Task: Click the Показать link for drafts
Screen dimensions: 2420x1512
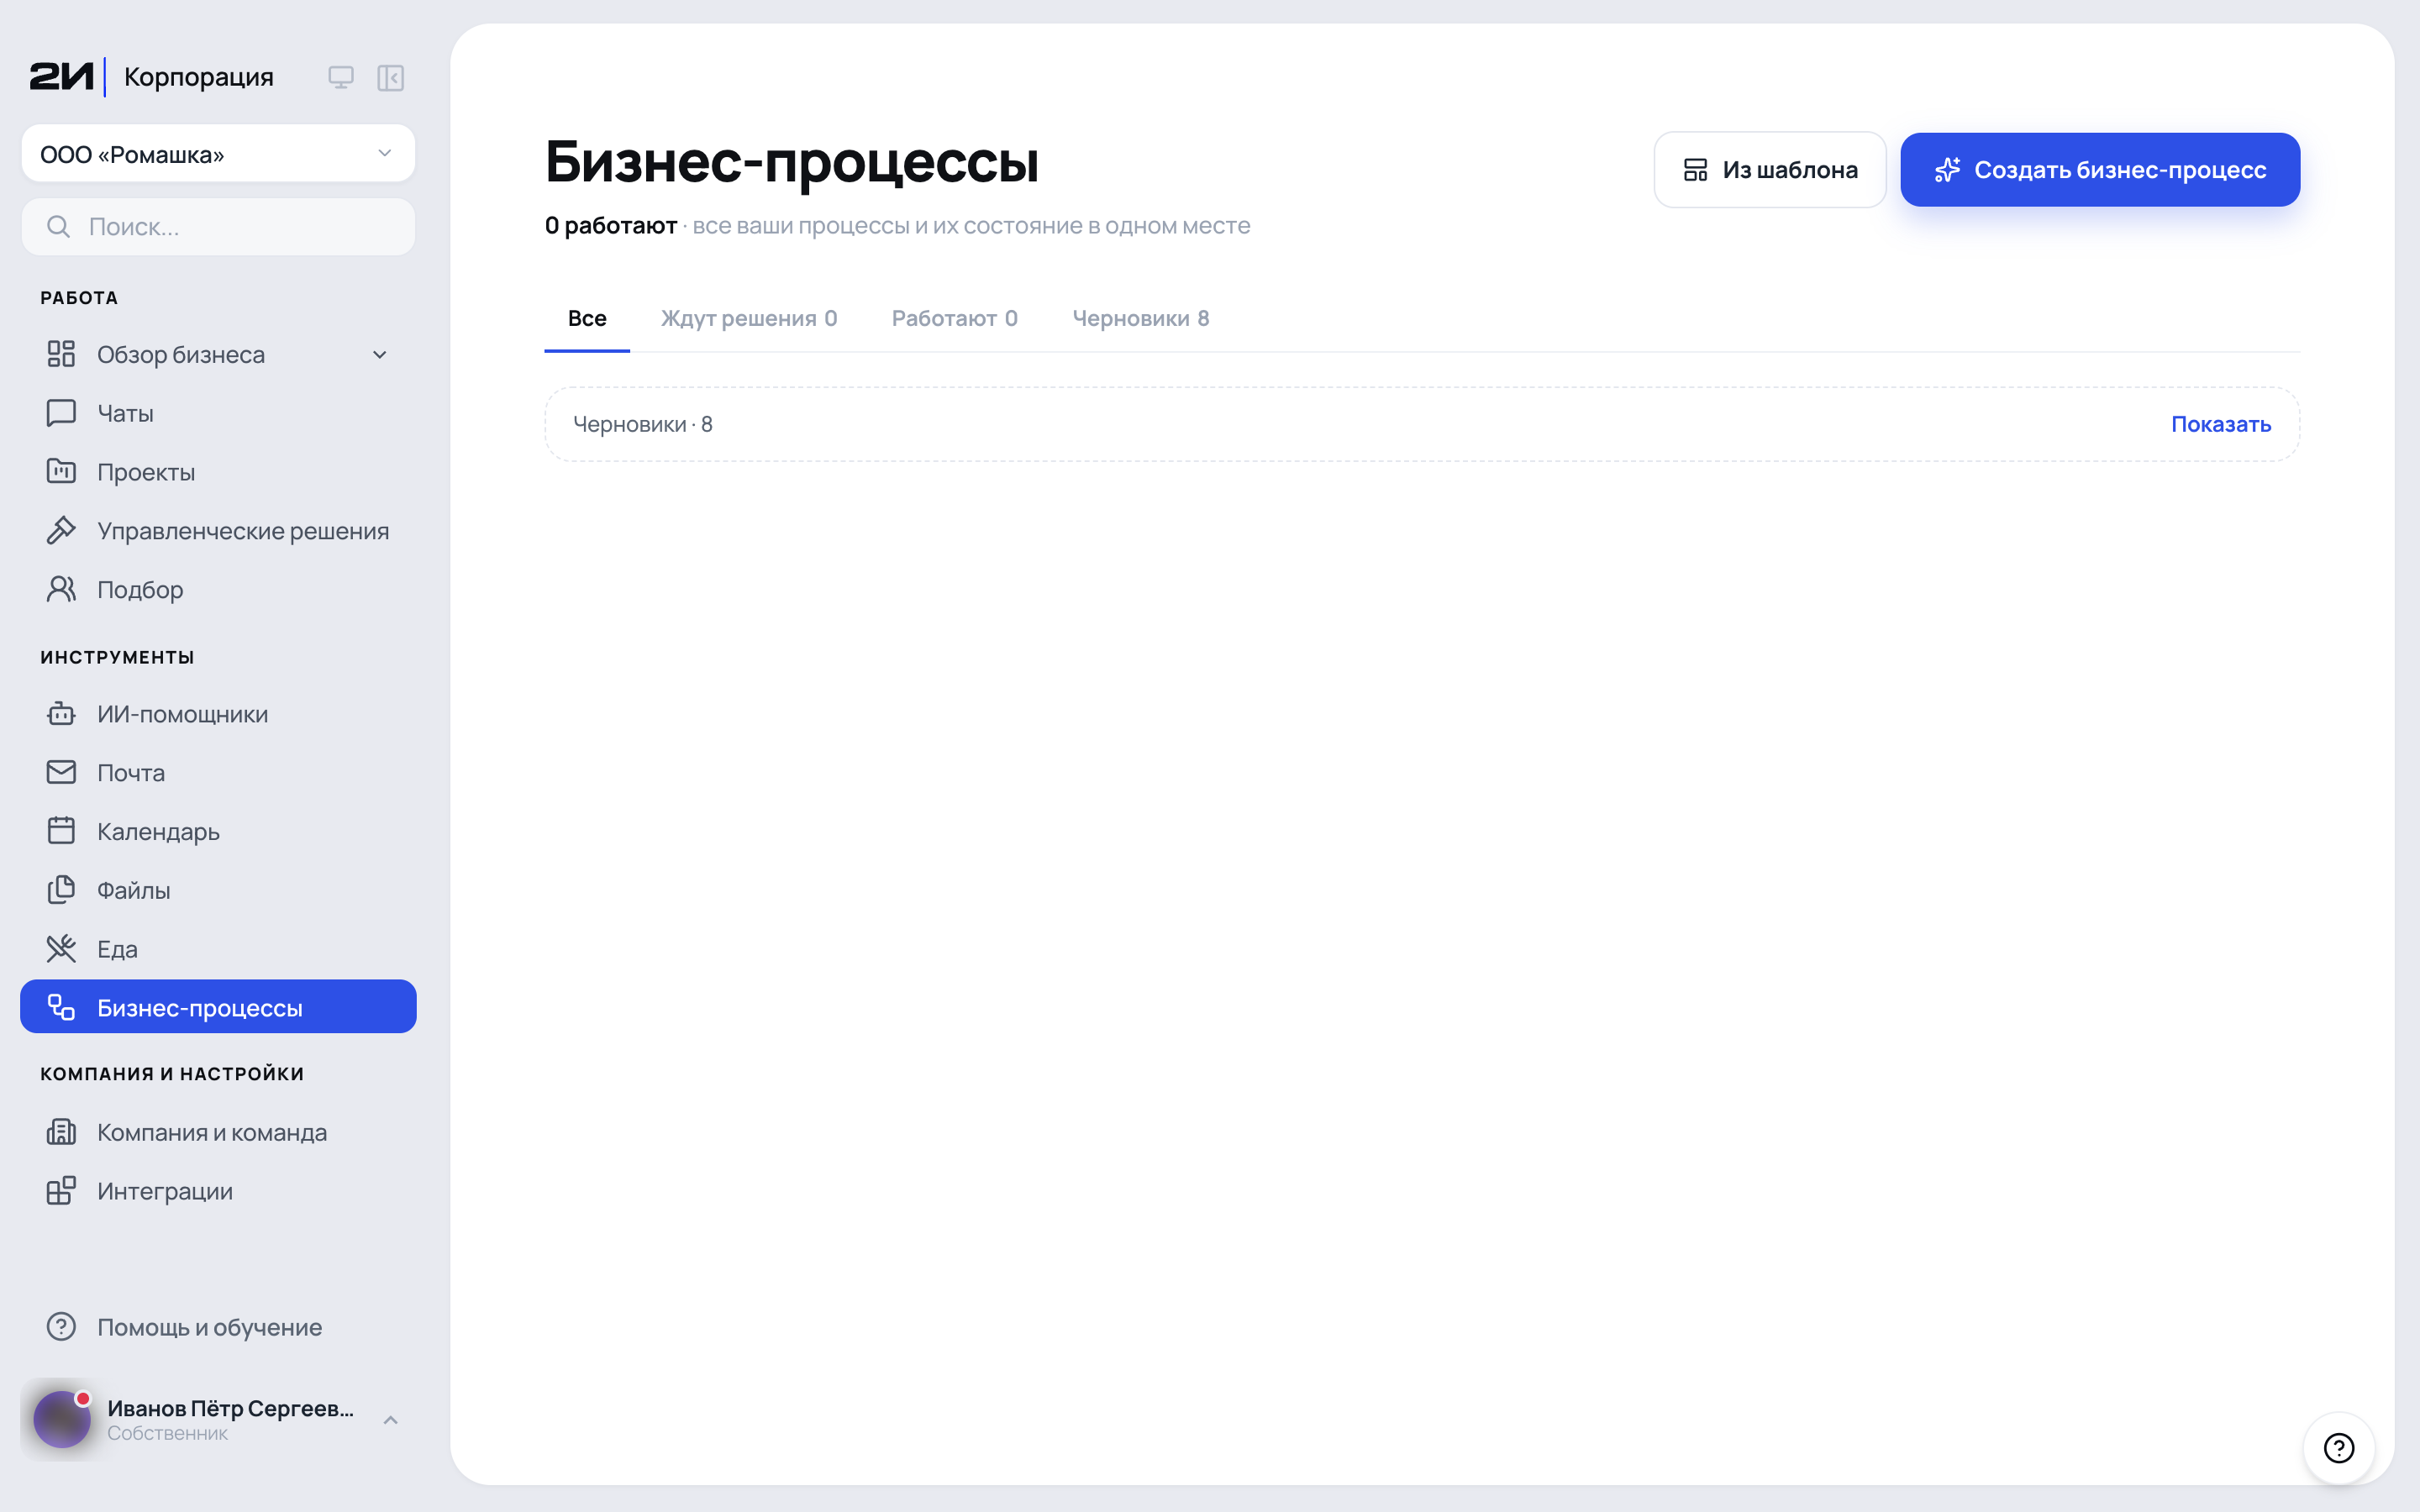Action: click(2221, 424)
